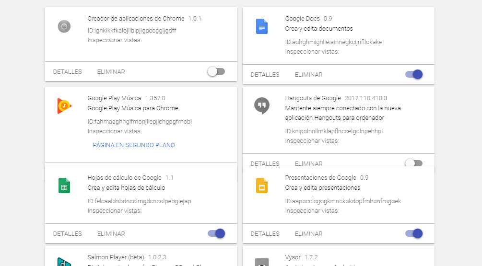Click the Google Docs document icon
482x266 pixels.
point(261,26)
